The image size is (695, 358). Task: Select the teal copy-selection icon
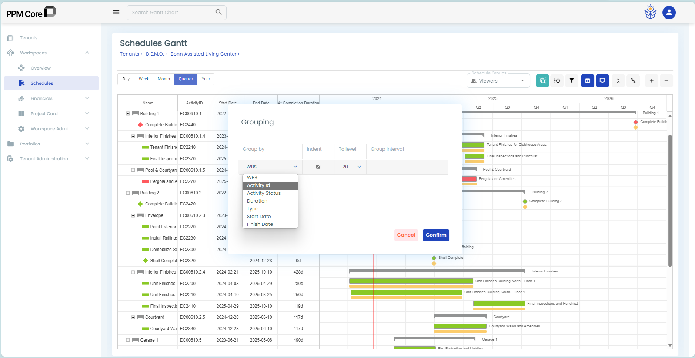pos(542,80)
